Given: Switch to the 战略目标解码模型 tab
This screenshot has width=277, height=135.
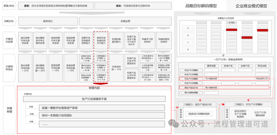Looking at the screenshot, I should coord(201,6).
